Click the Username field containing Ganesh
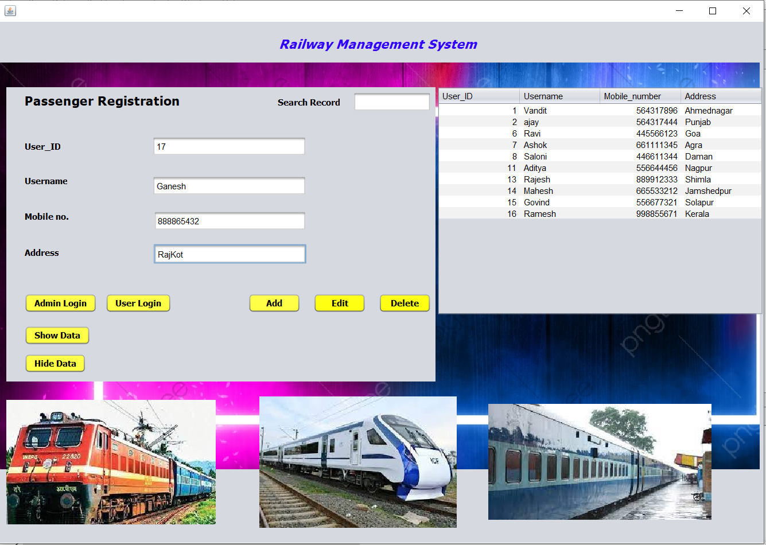The image size is (766, 545). click(229, 185)
